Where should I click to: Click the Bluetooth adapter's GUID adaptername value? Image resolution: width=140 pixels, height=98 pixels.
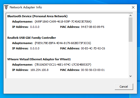(63, 22)
